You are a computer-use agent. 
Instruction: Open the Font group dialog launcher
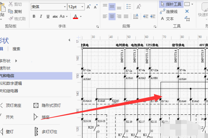[98, 27]
